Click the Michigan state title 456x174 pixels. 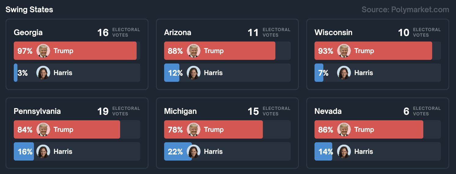(180, 111)
